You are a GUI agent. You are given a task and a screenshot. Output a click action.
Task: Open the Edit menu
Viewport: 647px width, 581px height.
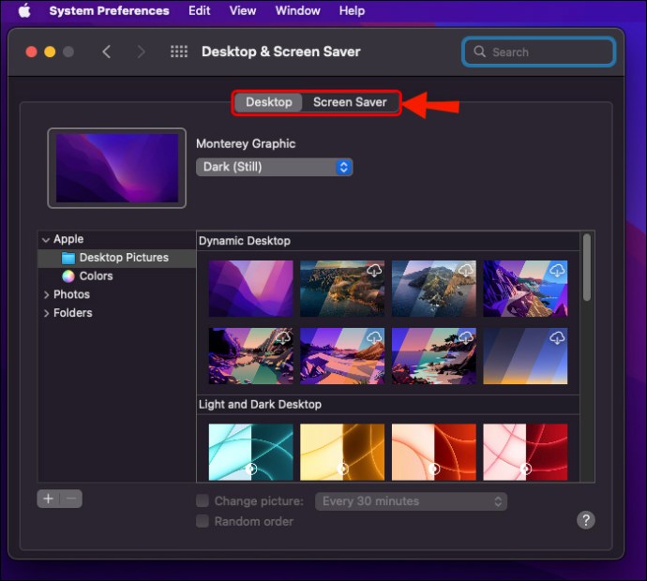[200, 10]
